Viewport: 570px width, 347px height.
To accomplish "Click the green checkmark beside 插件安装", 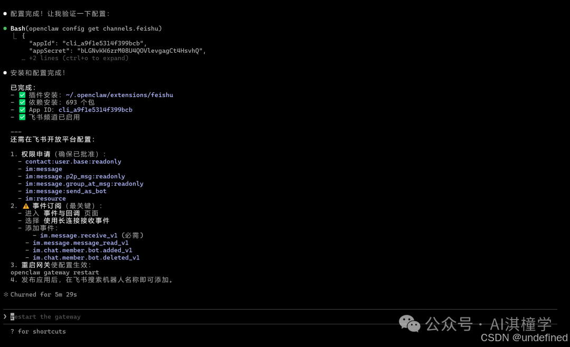I will point(22,95).
